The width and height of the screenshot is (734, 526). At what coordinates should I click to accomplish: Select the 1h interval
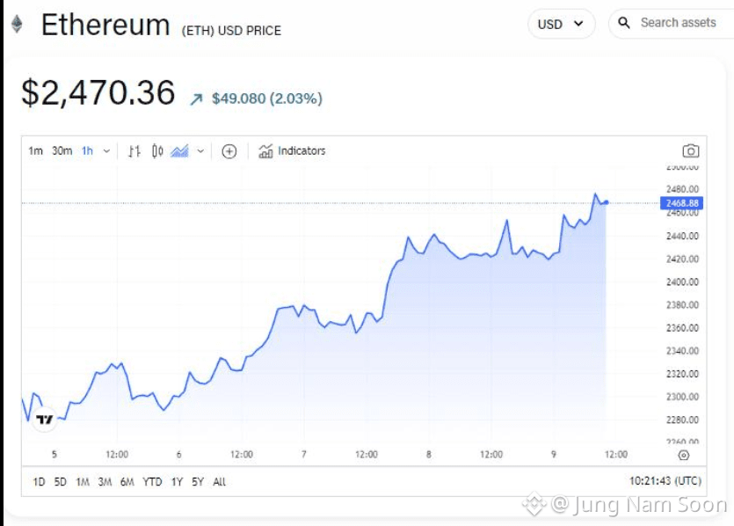87,150
